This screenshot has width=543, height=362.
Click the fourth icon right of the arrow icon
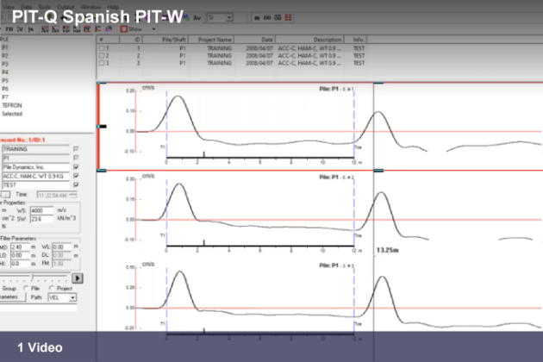pos(77,29)
